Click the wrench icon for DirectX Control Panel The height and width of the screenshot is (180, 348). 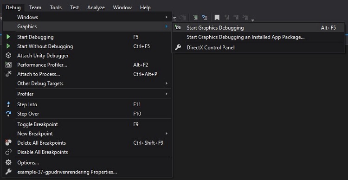pyautogui.click(x=178, y=47)
